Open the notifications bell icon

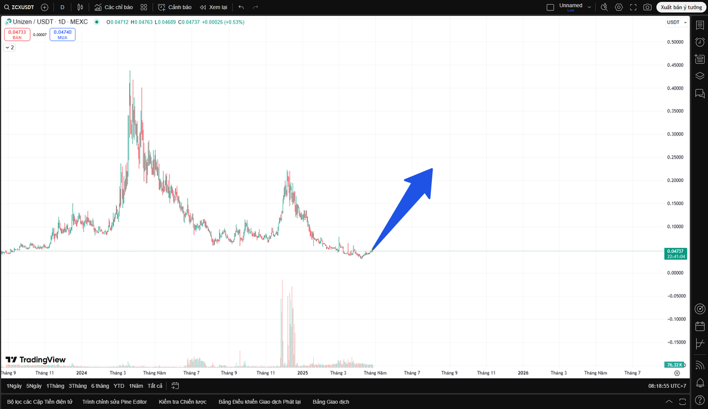point(700,383)
